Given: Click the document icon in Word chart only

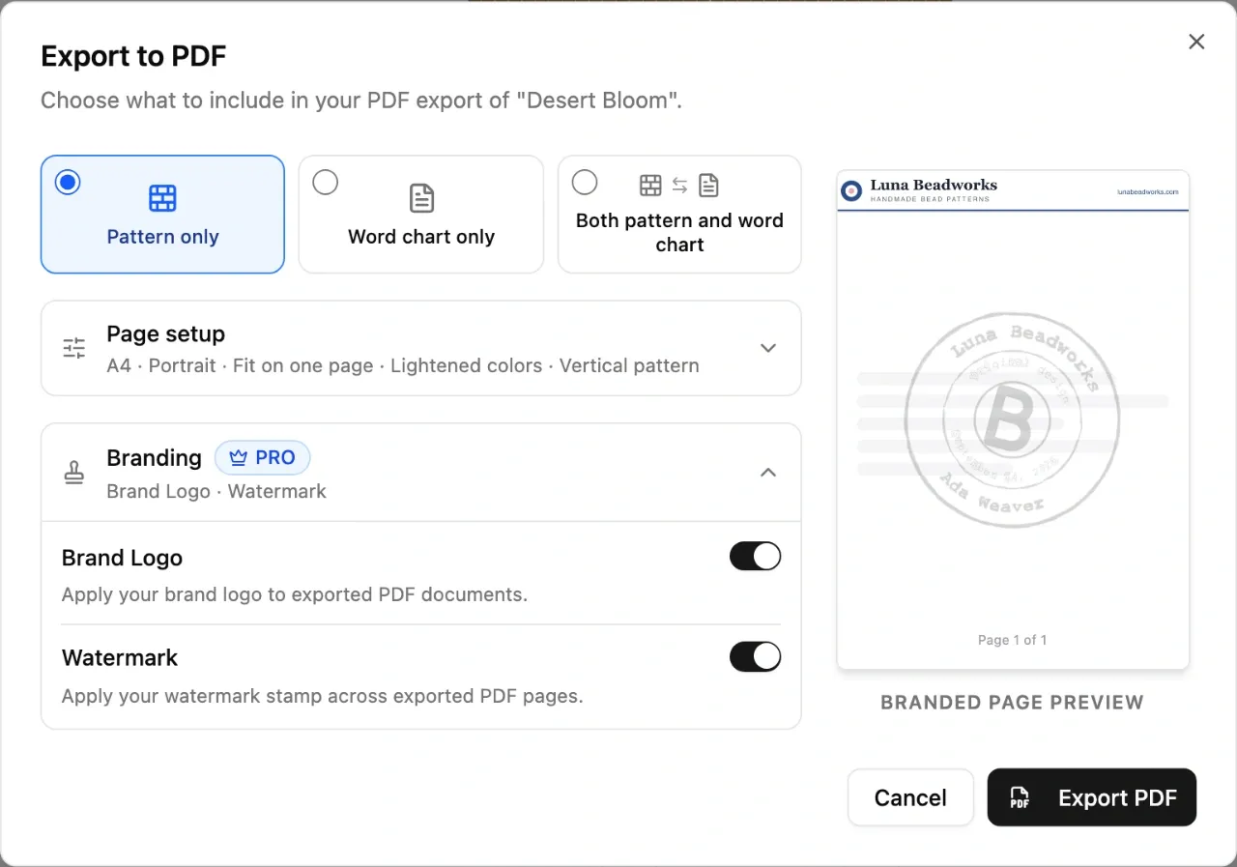Looking at the screenshot, I should pos(421,198).
